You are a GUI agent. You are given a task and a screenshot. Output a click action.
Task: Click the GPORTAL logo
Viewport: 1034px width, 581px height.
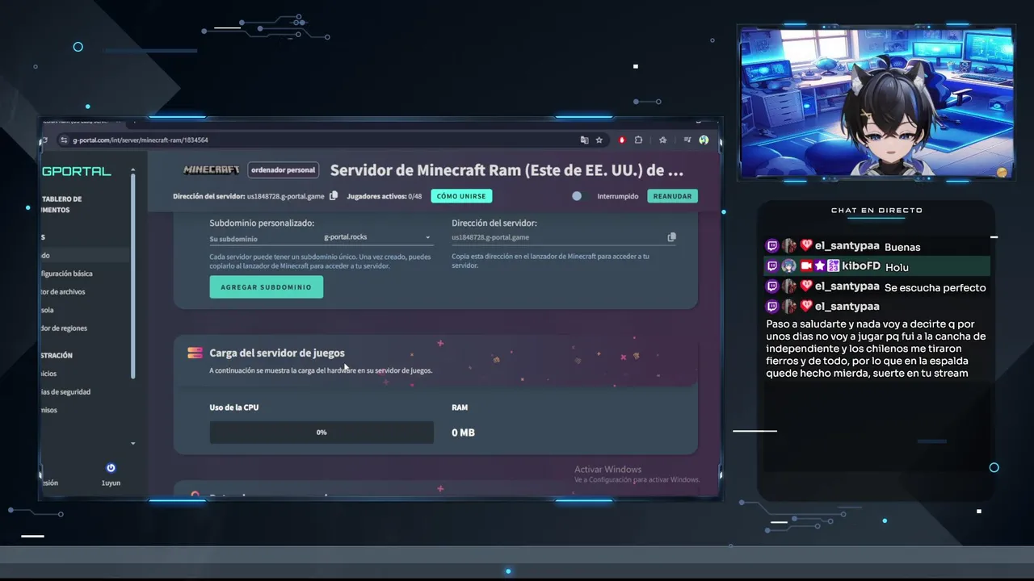[77, 171]
